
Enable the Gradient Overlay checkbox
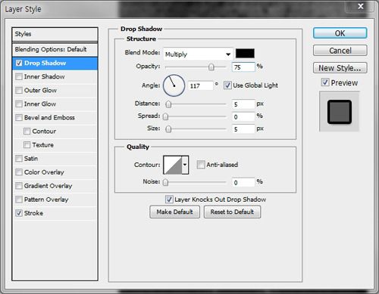pyautogui.click(x=19, y=186)
